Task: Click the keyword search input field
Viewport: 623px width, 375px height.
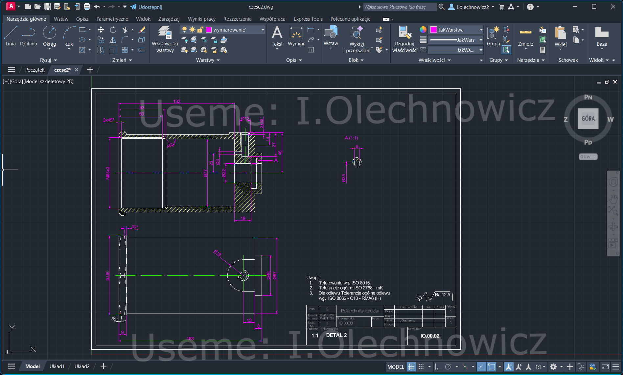Action: pos(399,7)
